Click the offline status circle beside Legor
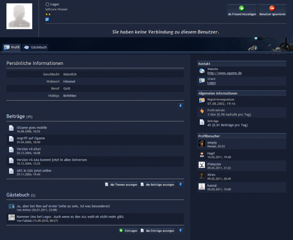This screenshot has height=240, width=293. (x=47, y=4)
